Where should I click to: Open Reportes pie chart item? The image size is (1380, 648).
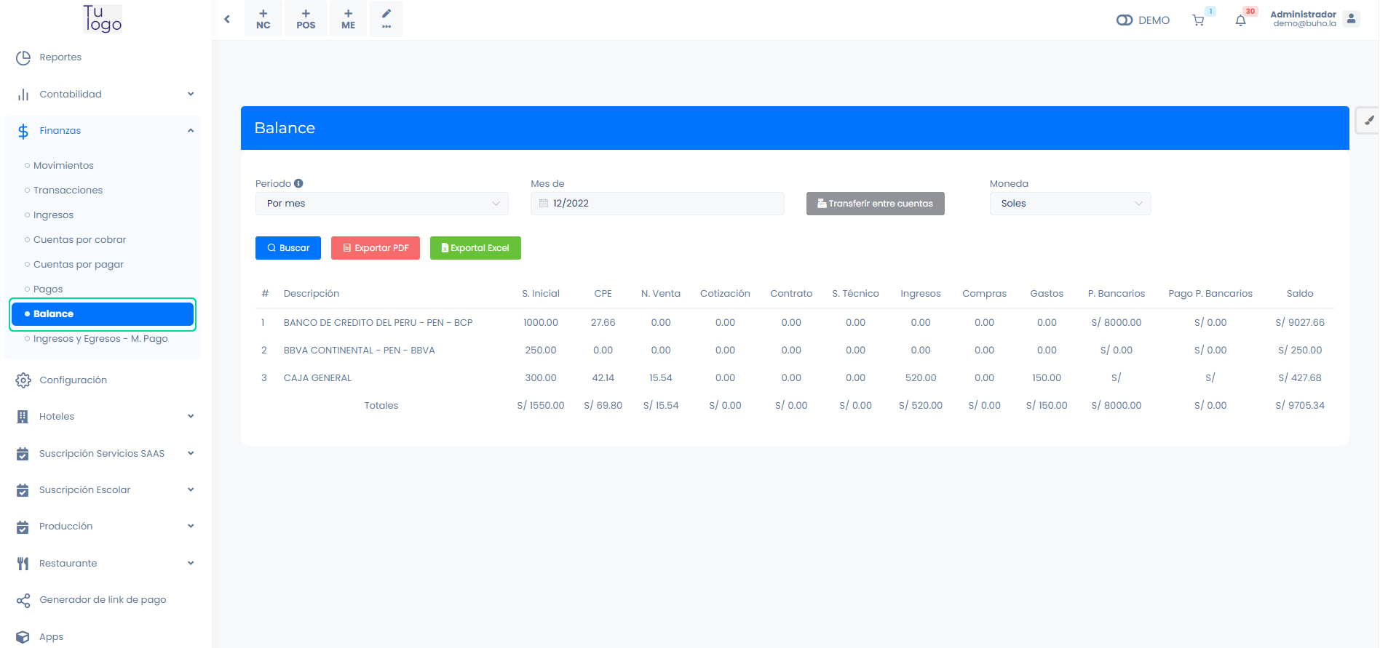[60, 57]
